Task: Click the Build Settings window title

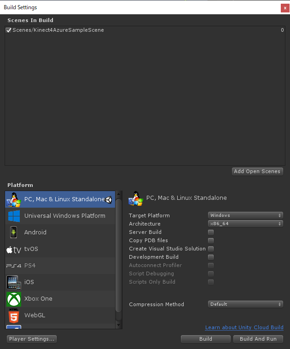Action: pos(20,7)
